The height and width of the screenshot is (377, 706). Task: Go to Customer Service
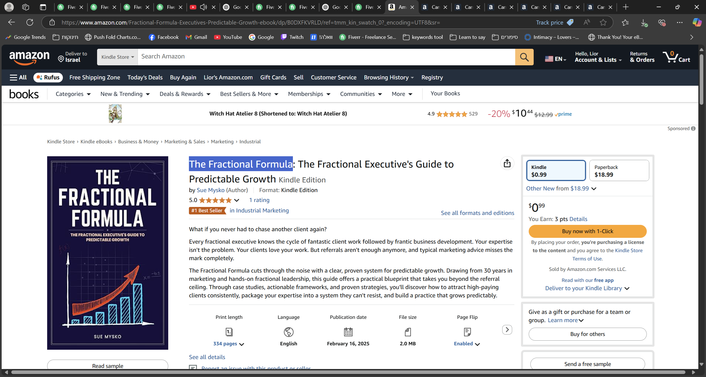333,77
